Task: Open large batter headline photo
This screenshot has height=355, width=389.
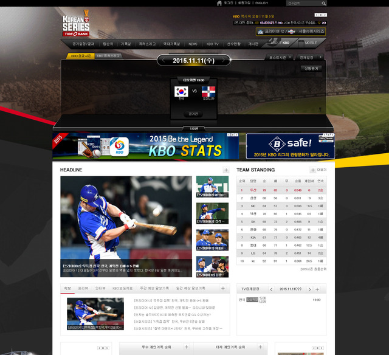Action: (126, 227)
